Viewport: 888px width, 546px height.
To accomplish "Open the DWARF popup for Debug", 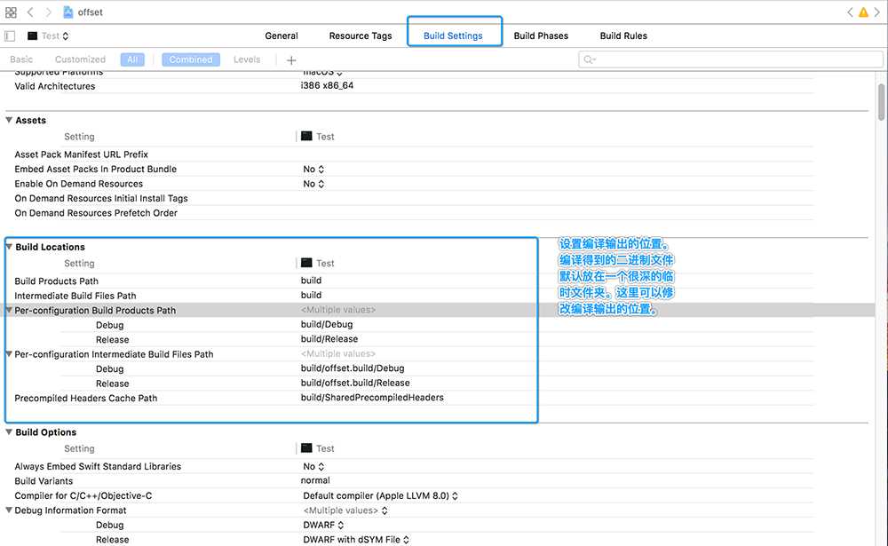I will tap(323, 526).
